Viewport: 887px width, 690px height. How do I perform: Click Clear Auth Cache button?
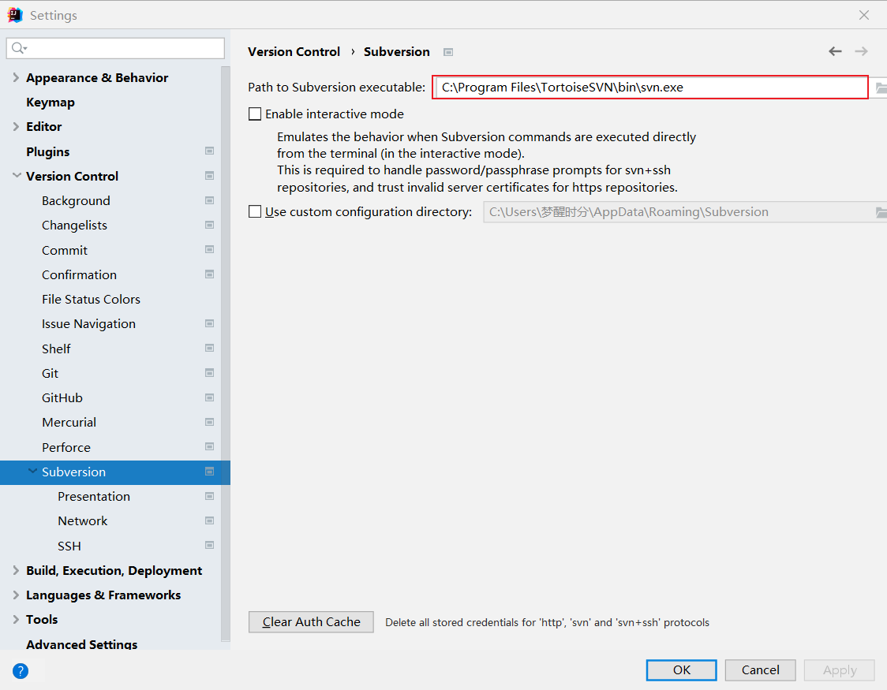[311, 621]
